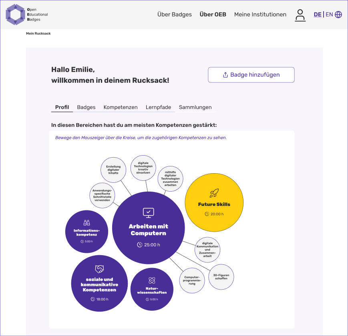
Task: Click the globe language icon
Action: (338, 14)
